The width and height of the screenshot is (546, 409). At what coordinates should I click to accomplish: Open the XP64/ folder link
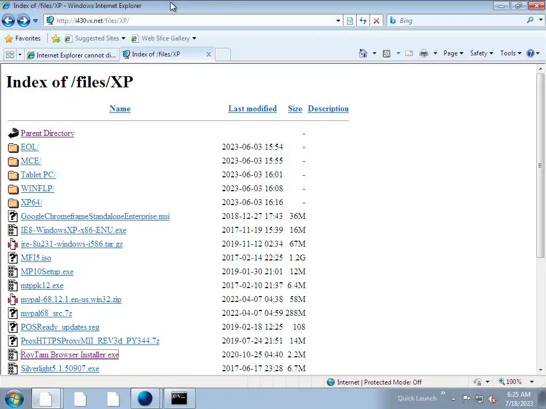point(31,202)
